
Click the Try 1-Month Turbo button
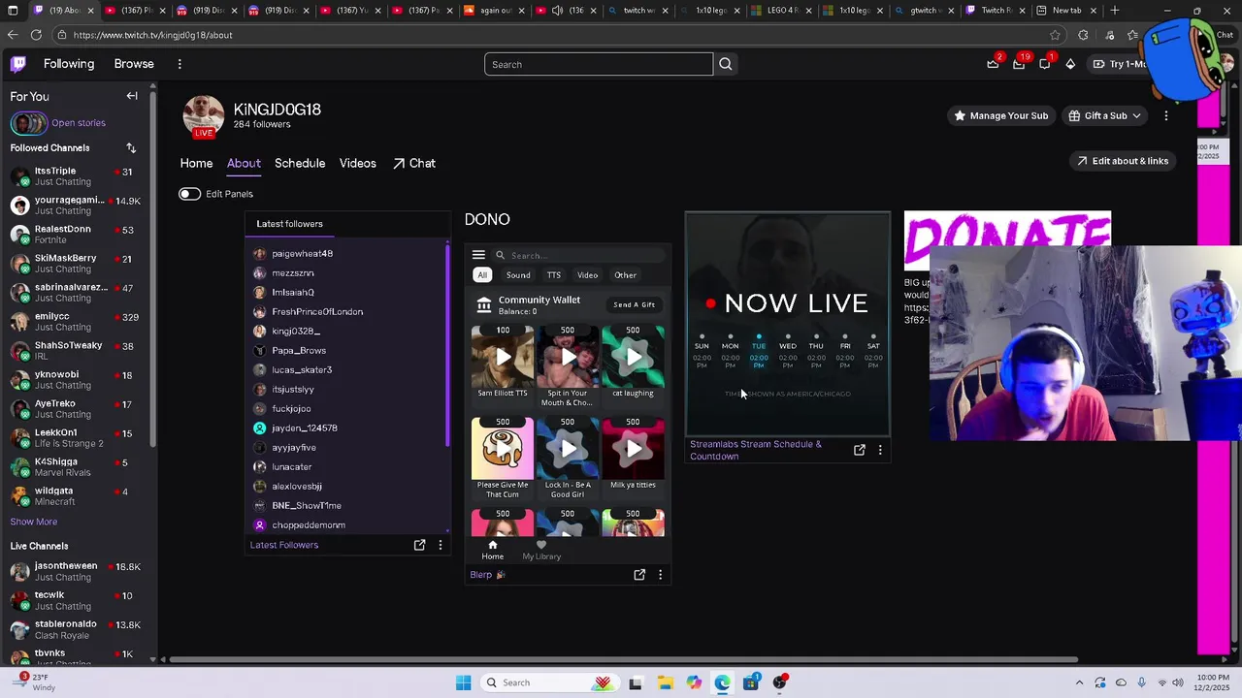click(x=1119, y=64)
